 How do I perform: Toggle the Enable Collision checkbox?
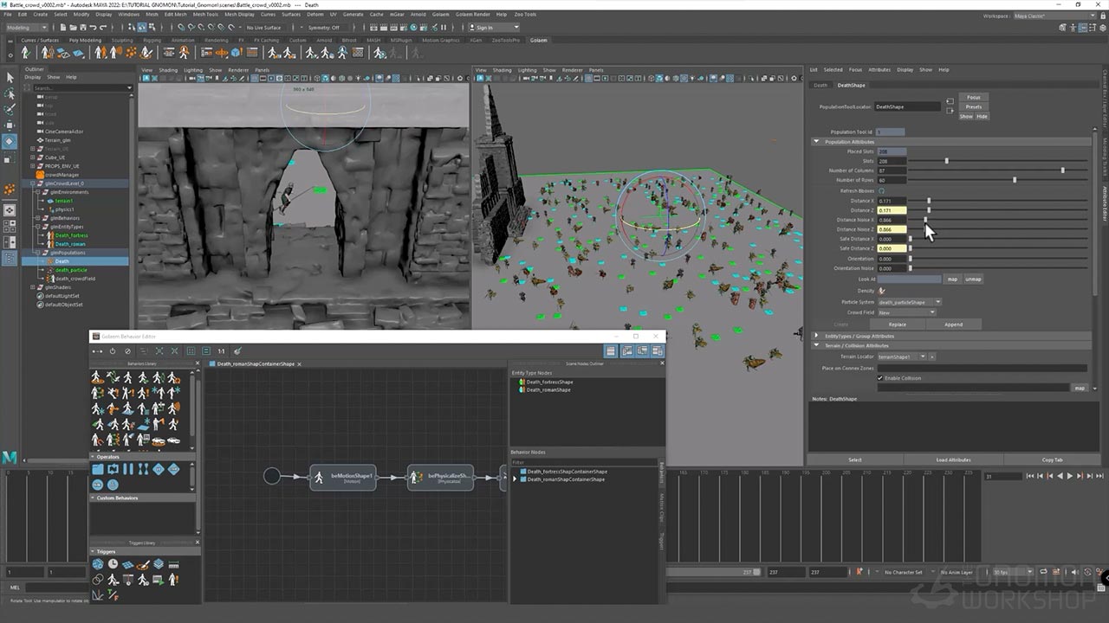(x=880, y=378)
